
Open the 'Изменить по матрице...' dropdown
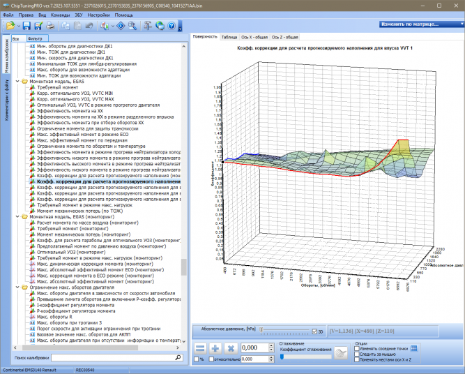421,24
